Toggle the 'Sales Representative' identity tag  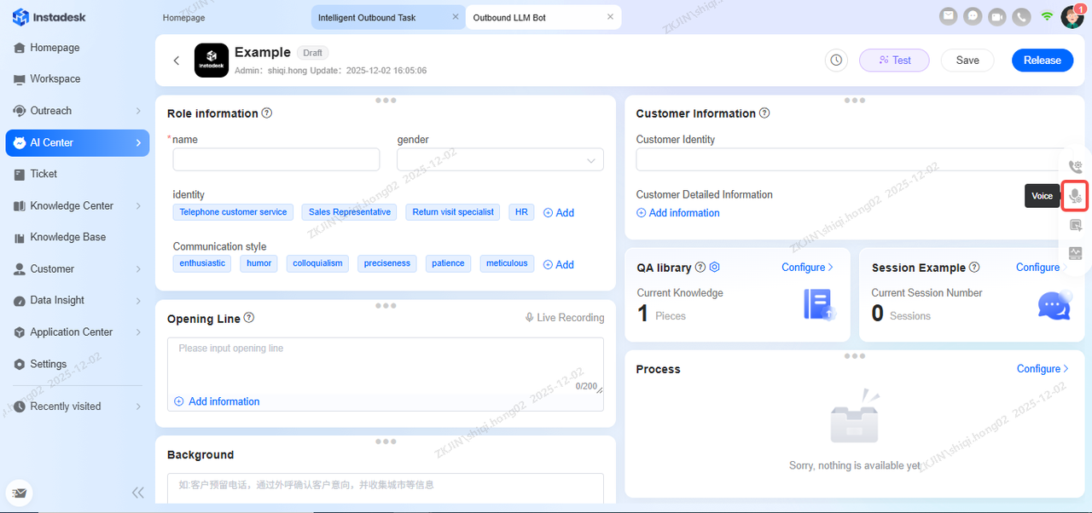point(350,212)
